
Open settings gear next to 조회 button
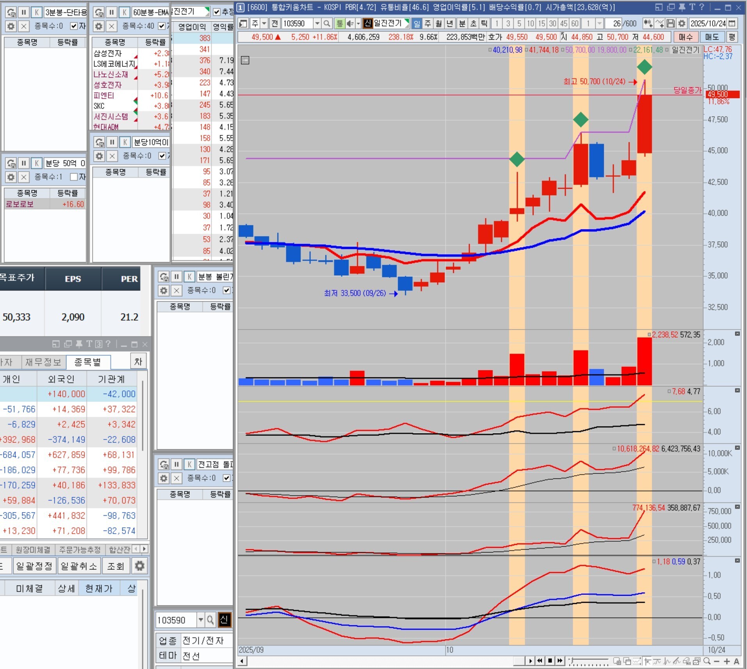click(139, 566)
